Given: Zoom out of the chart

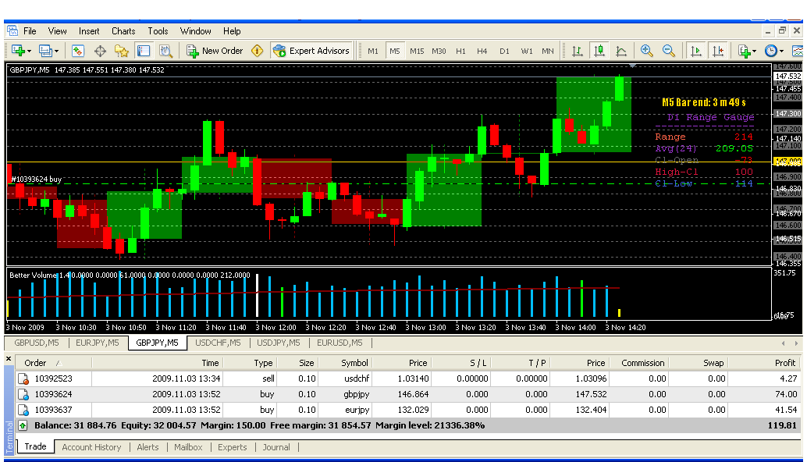Looking at the screenshot, I should pos(669,51).
